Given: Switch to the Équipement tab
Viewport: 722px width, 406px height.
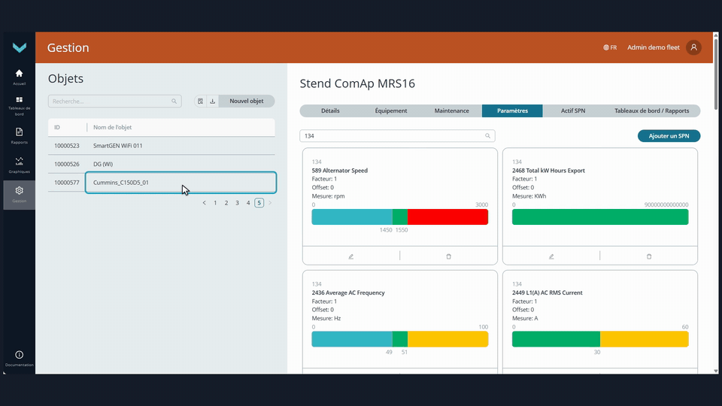Looking at the screenshot, I should 391,111.
